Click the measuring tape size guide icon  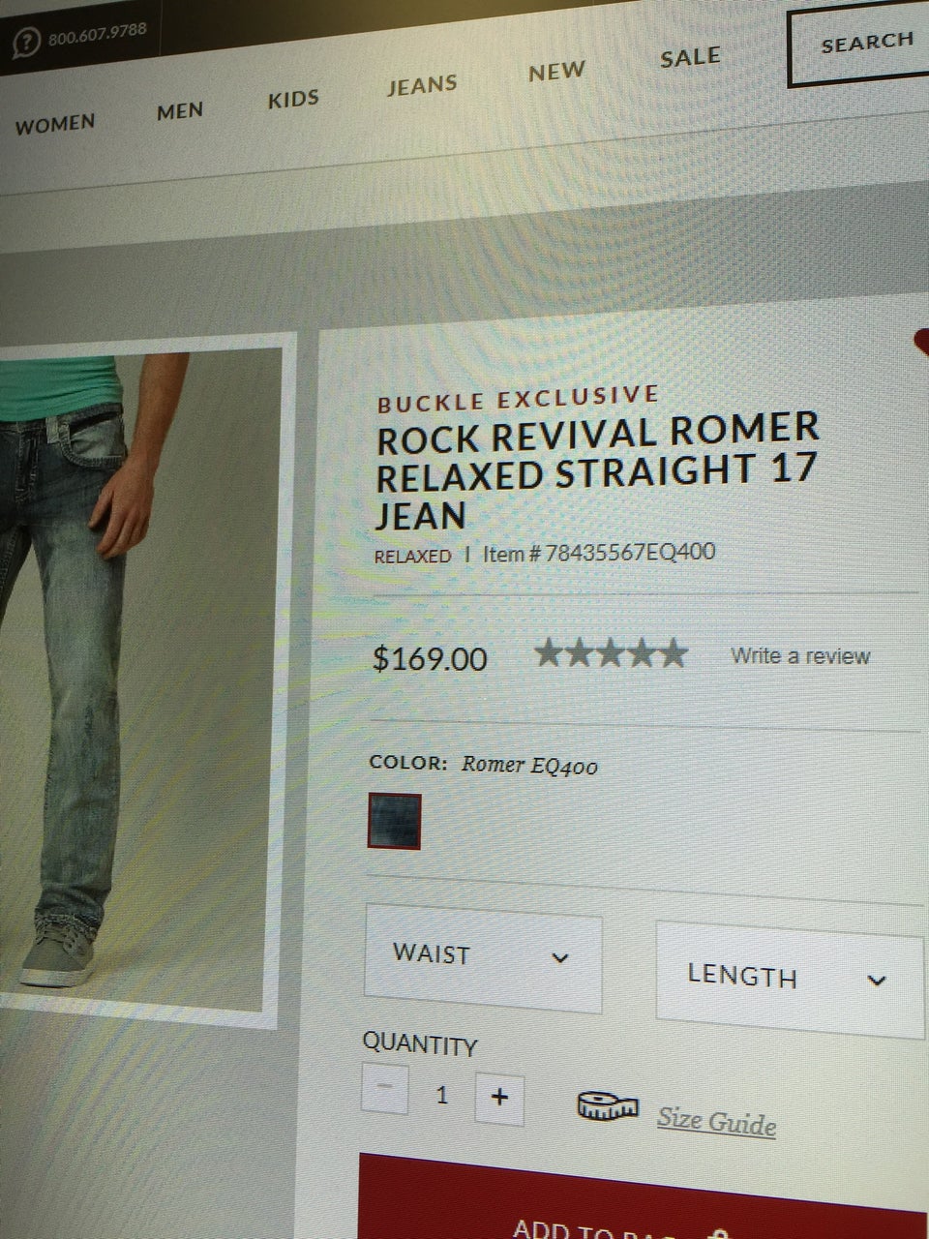608,1104
